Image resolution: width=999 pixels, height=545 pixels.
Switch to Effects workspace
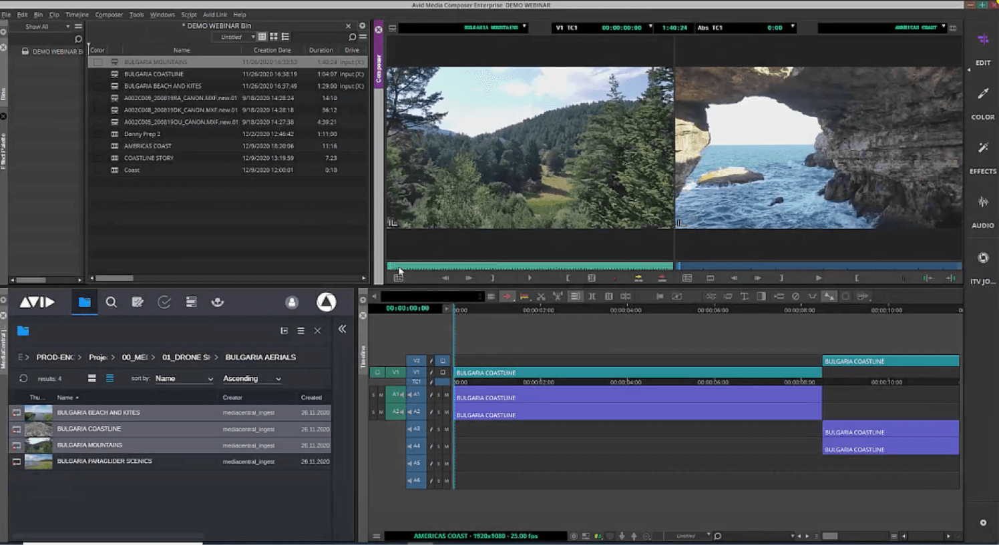click(983, 158)
